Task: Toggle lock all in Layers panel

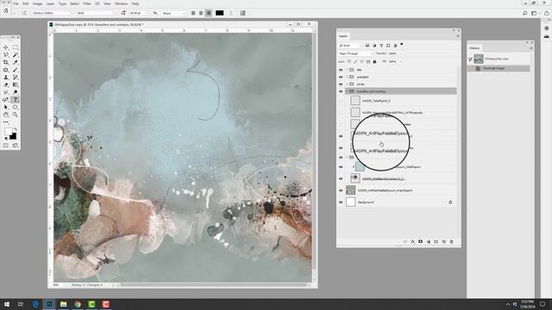Action: [x=374, y=61]
